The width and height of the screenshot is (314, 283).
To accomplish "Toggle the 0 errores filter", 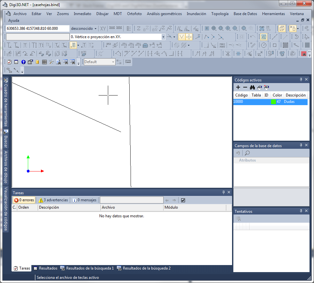I will click(x=24, y=200).
